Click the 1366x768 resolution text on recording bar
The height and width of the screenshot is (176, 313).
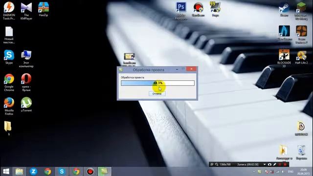pos(225,164)
